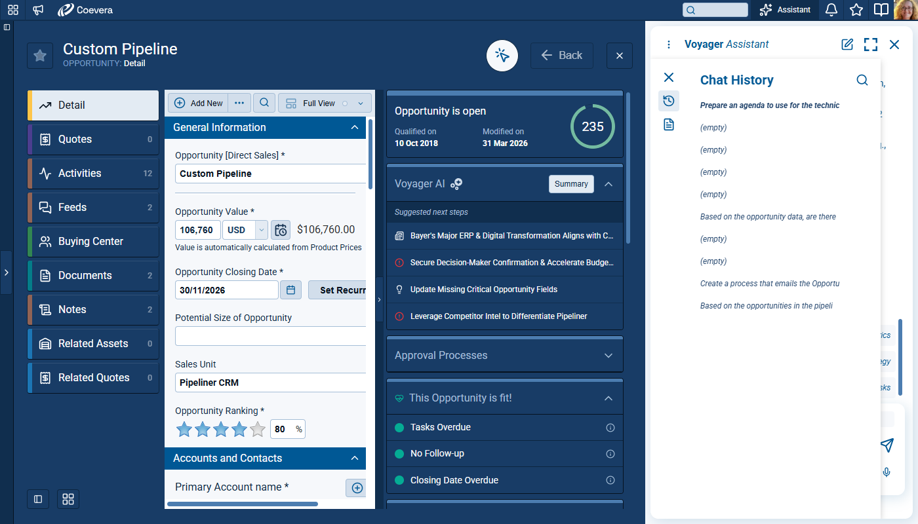Open the Voyager Assistant new chat icon
918x524 pixels.
click(x=847, y=45)
